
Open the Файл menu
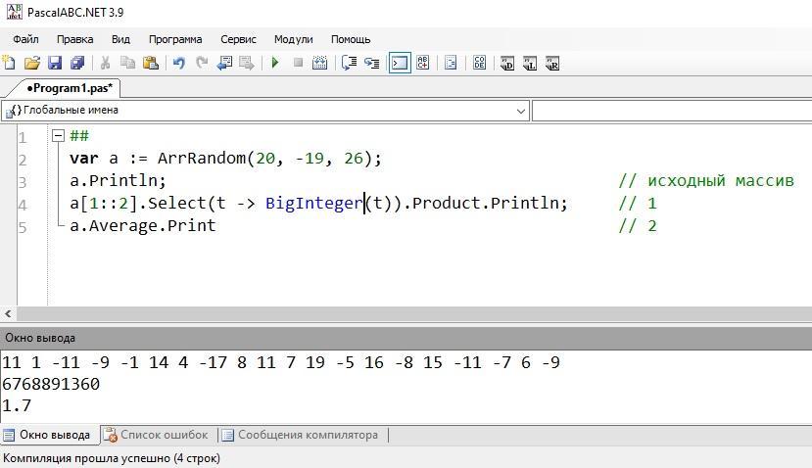pos(25,39)
